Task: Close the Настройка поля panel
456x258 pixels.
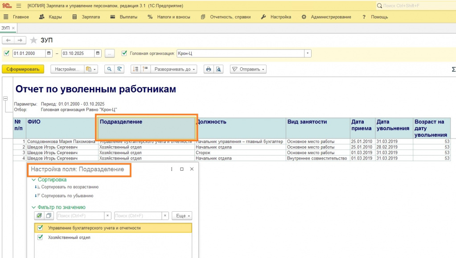Action: (x=192, y=169)
